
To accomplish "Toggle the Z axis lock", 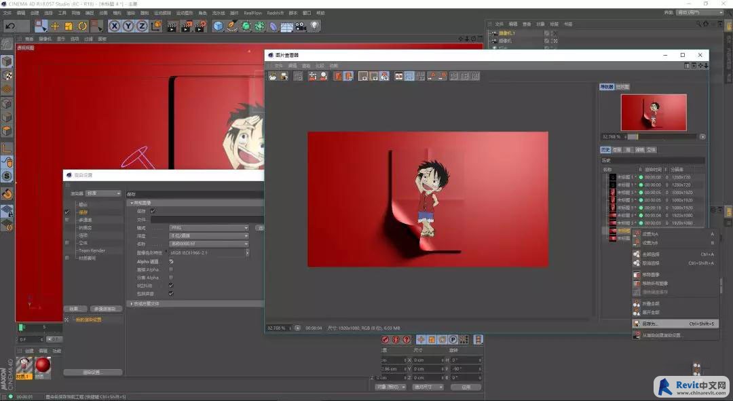I will [142, 26].
